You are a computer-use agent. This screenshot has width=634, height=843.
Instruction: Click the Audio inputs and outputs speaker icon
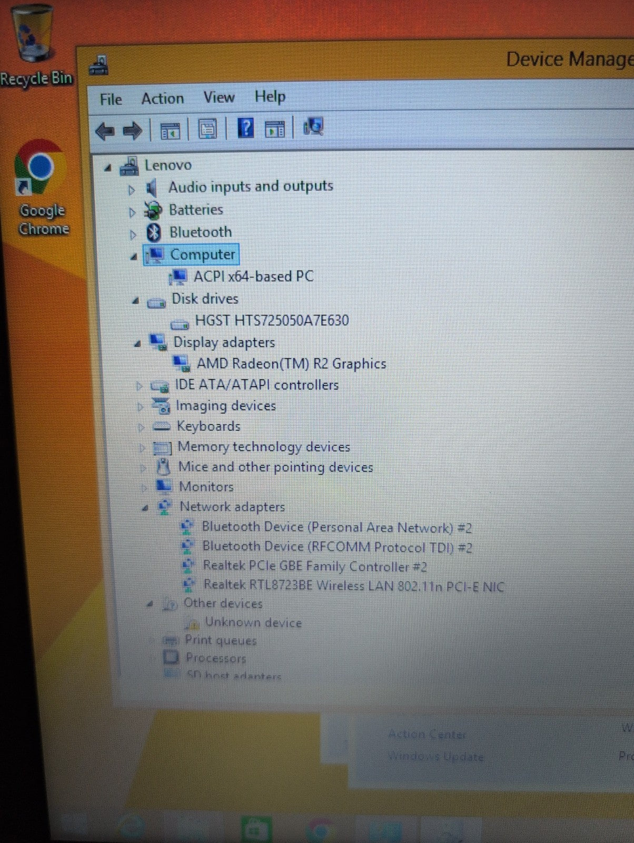pos(152,188)
